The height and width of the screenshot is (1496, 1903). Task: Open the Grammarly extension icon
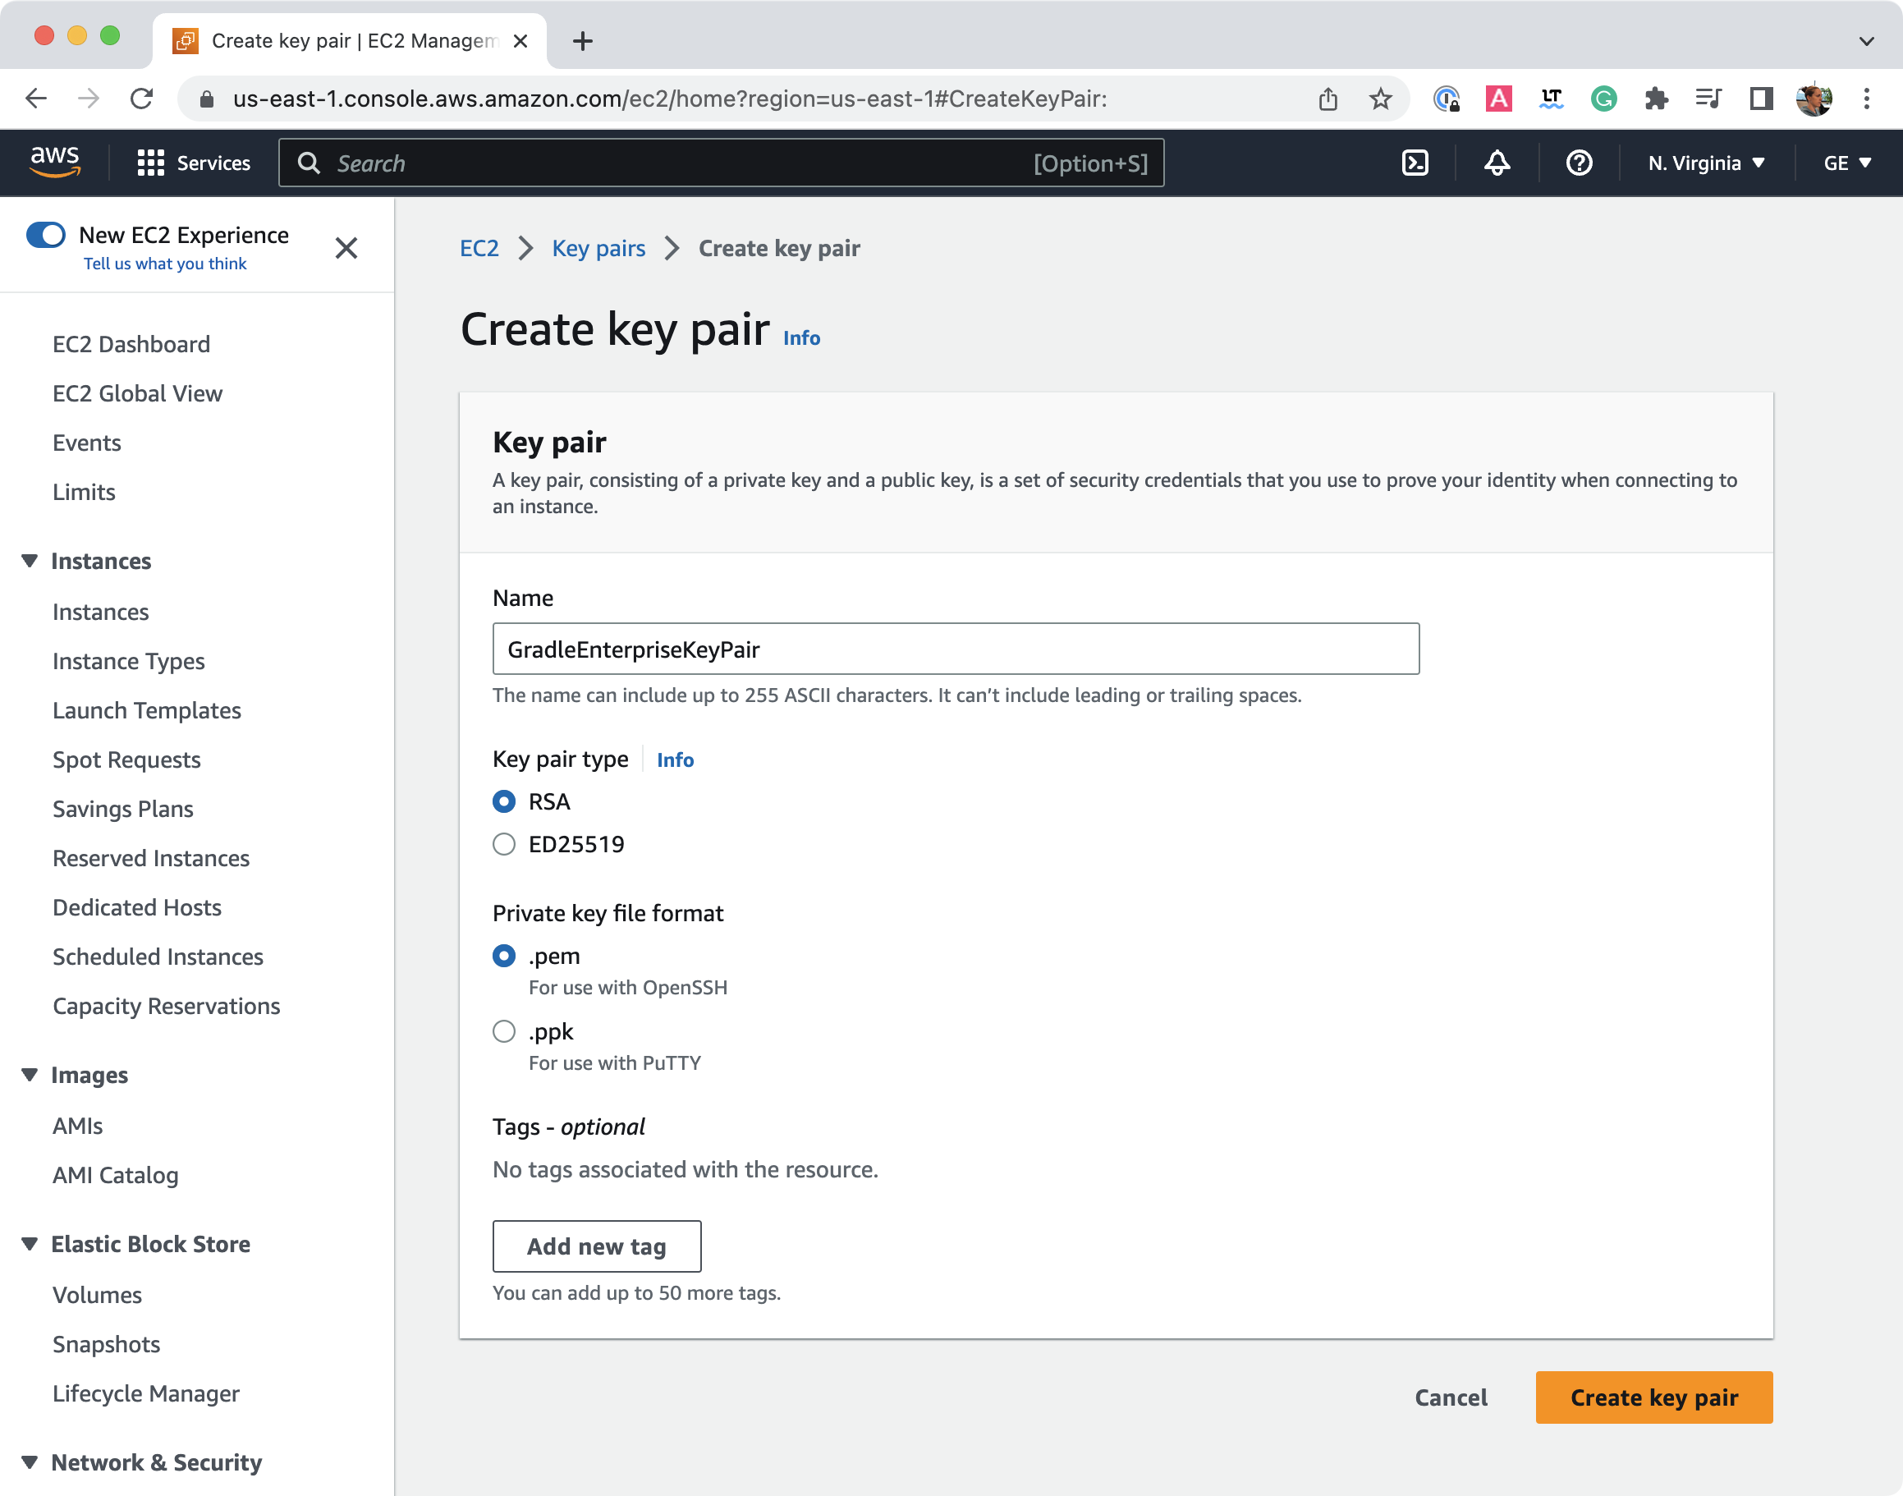[1603, 99]
